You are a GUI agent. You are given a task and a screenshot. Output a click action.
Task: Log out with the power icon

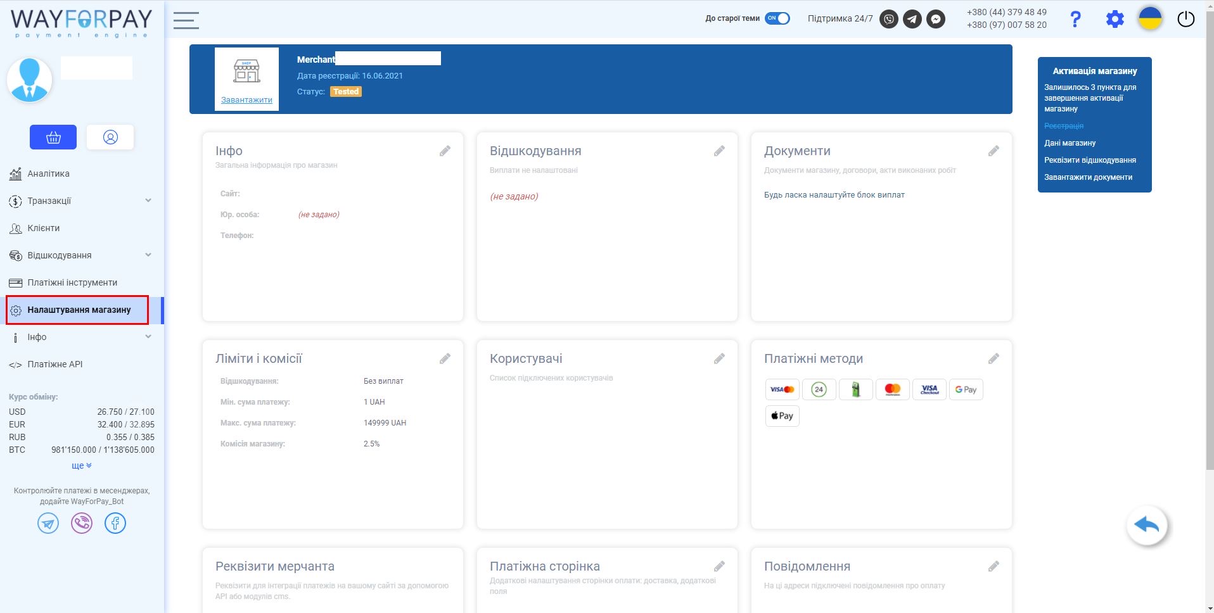[1185, 19]
